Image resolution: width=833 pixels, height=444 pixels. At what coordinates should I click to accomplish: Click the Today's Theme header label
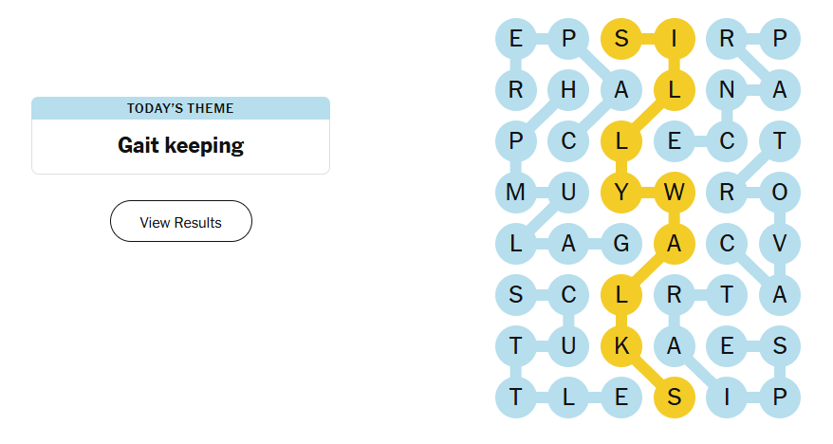[180, 108]
